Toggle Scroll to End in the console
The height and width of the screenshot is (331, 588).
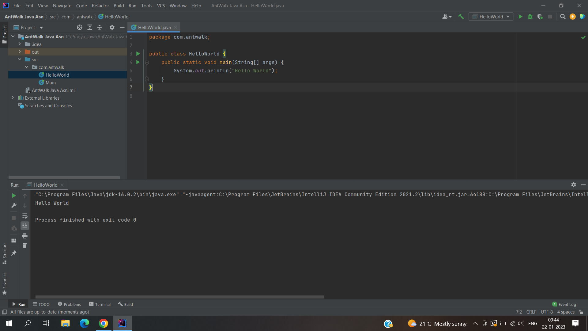(x=25, y=226)
